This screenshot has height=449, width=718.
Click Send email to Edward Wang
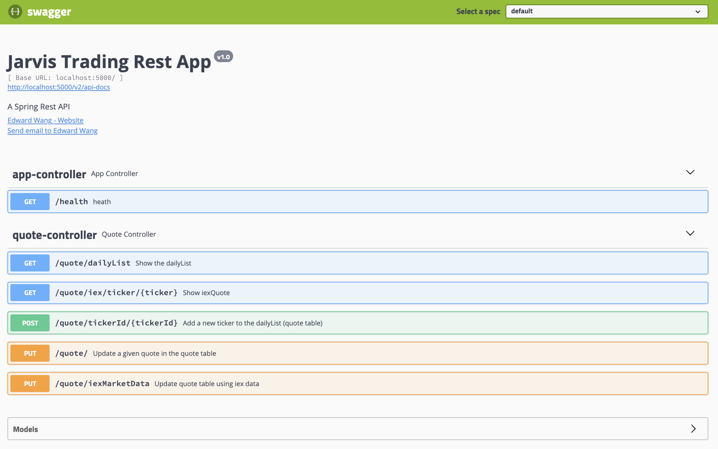point(53,131)
